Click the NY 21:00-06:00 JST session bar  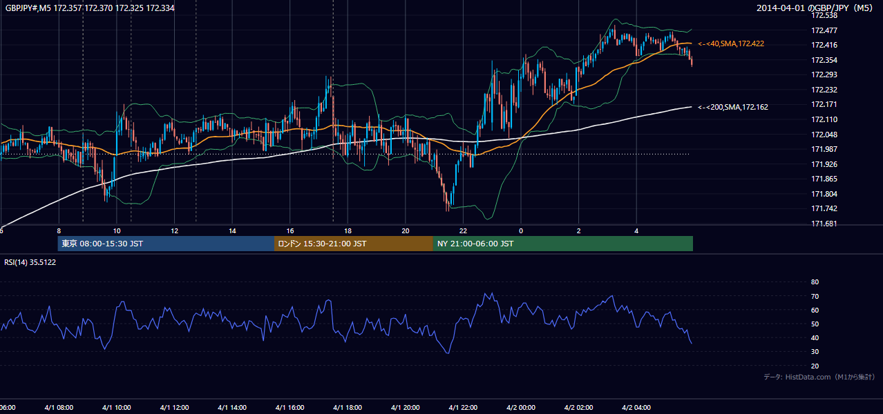coord(563,244)
